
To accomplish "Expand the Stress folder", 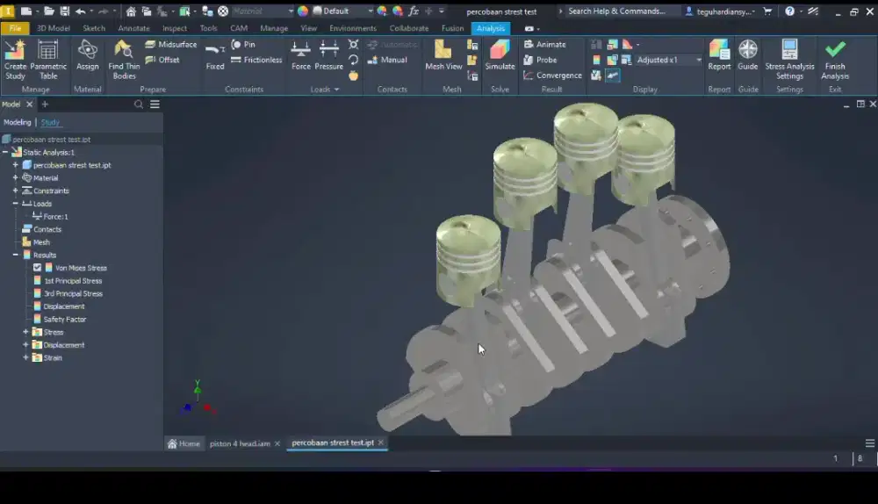I will [25, 332].
